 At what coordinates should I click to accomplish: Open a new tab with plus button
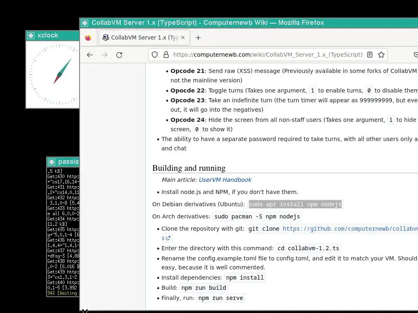[198, 38]
